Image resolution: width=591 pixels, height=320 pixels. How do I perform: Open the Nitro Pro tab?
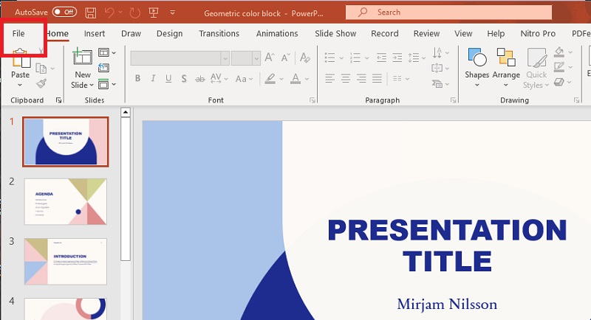pos(538,33)
